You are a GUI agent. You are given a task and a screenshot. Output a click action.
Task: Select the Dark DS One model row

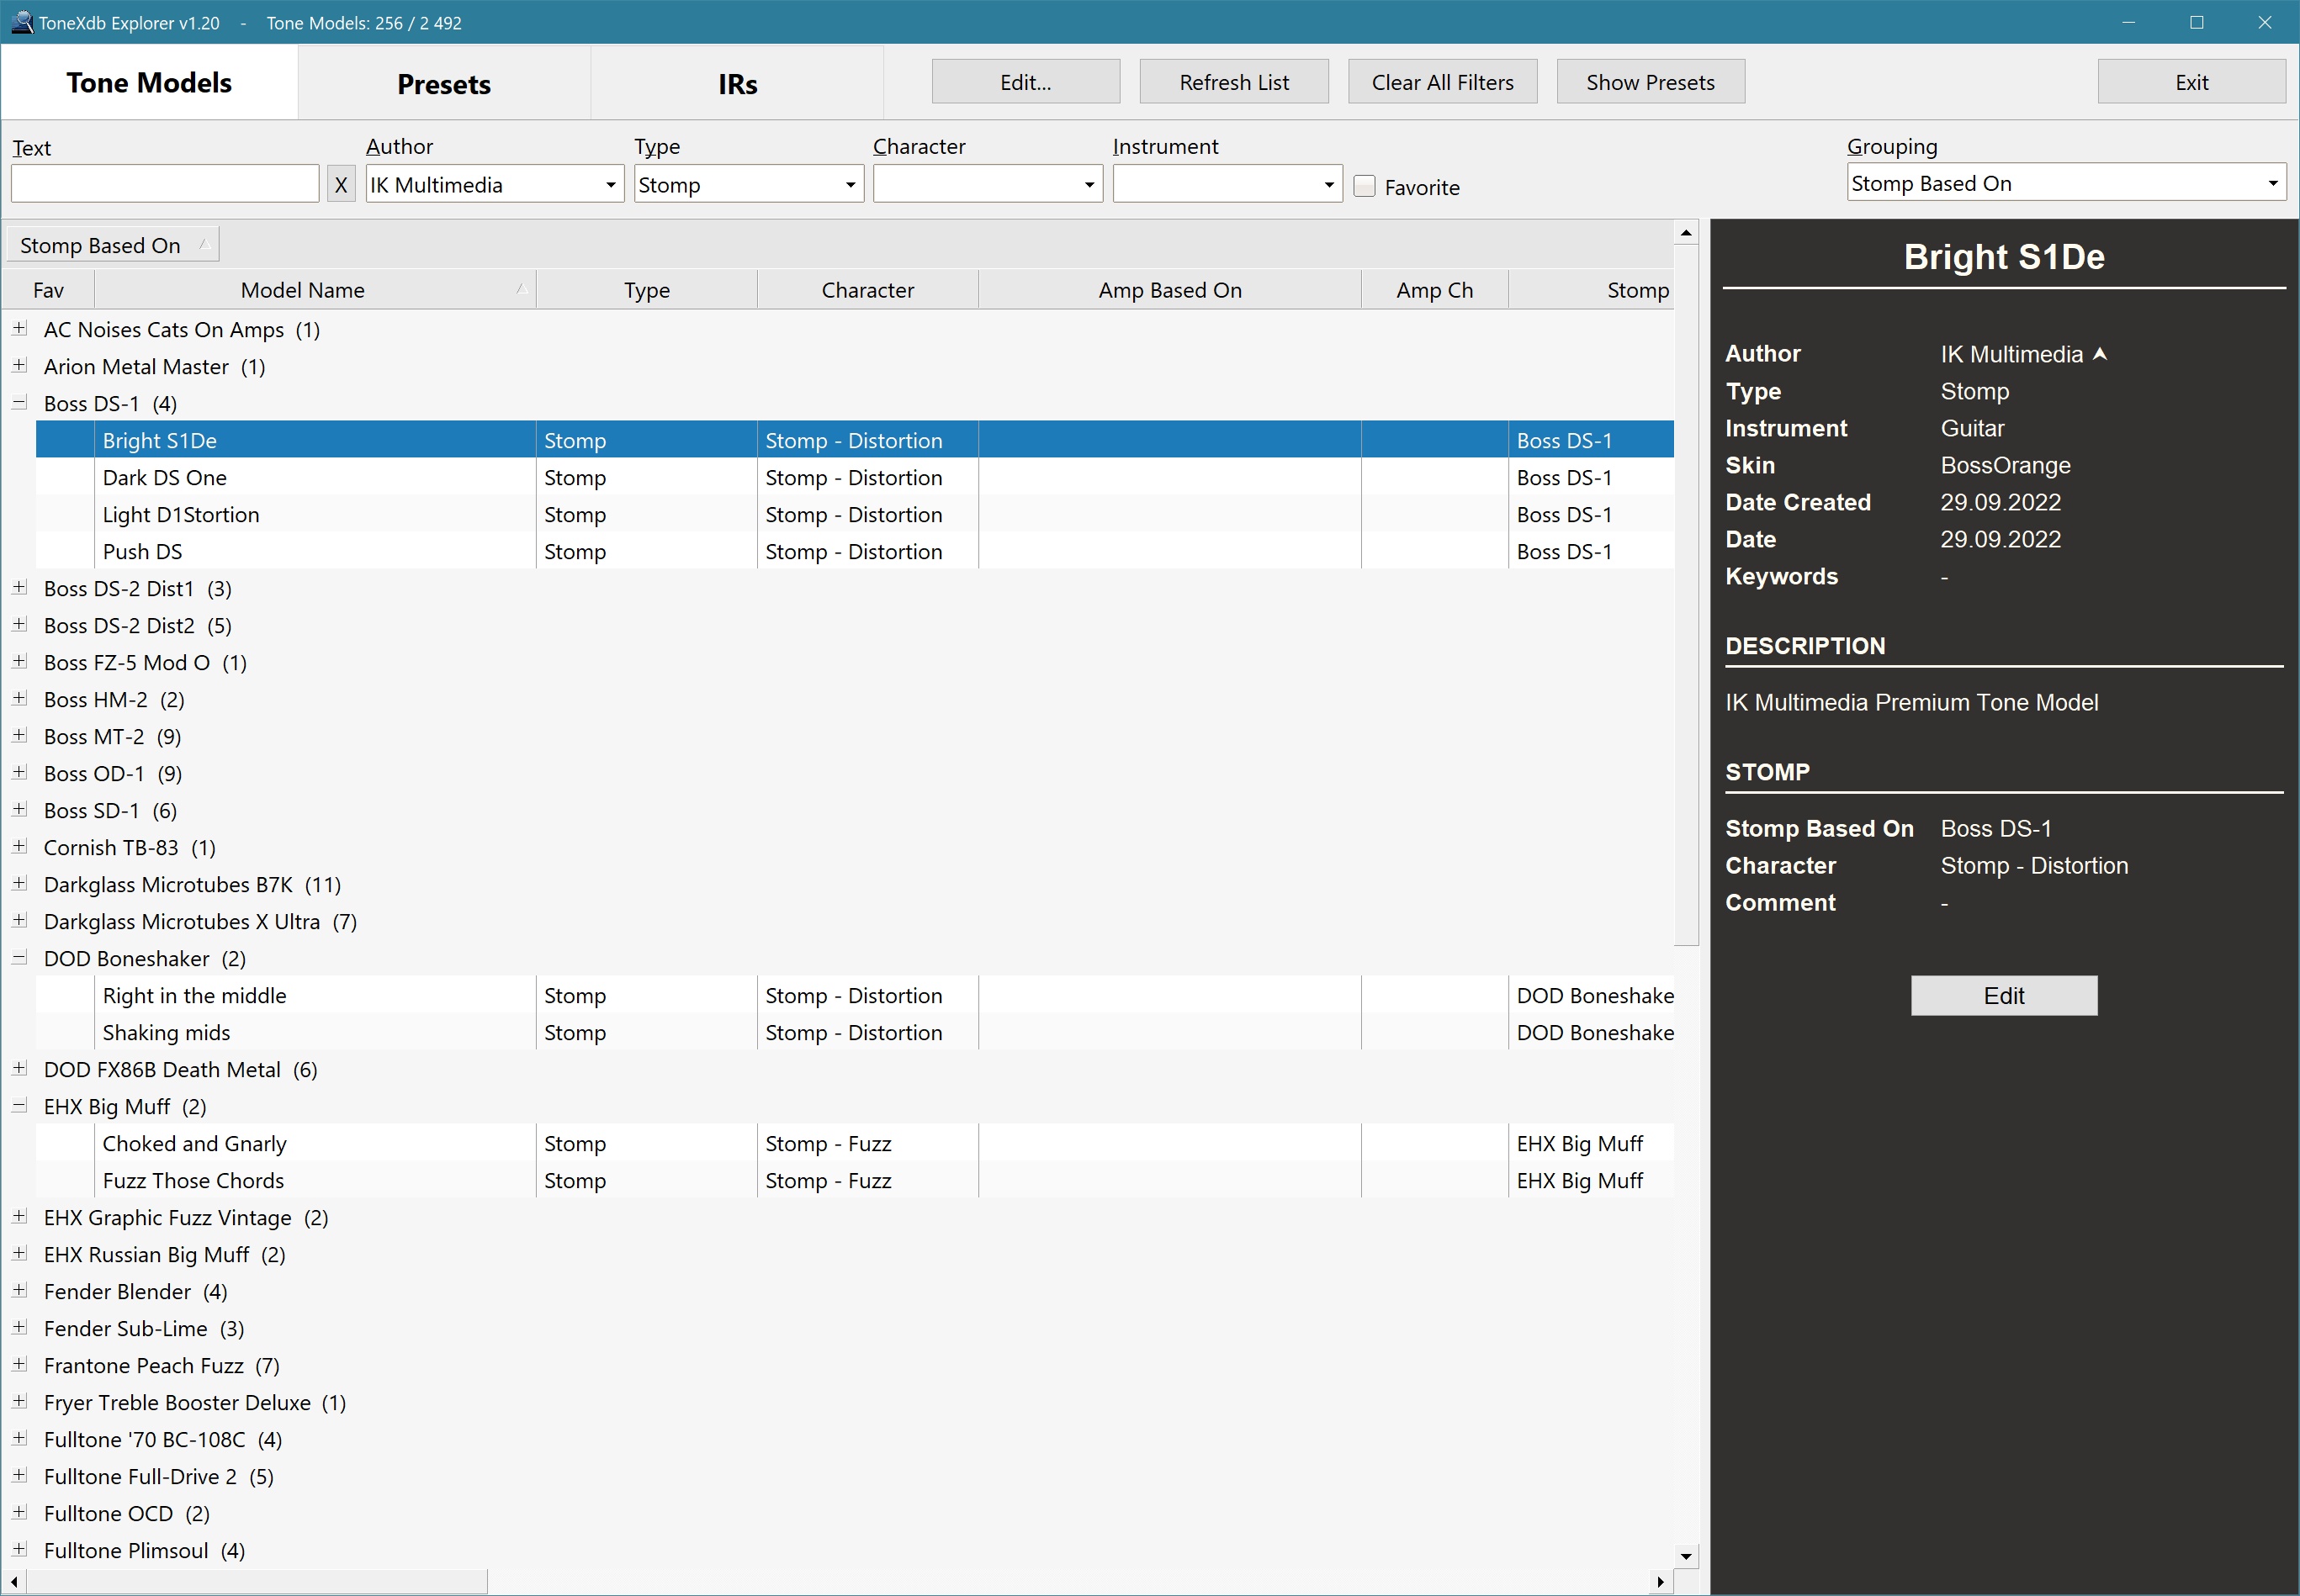point(855,477)
